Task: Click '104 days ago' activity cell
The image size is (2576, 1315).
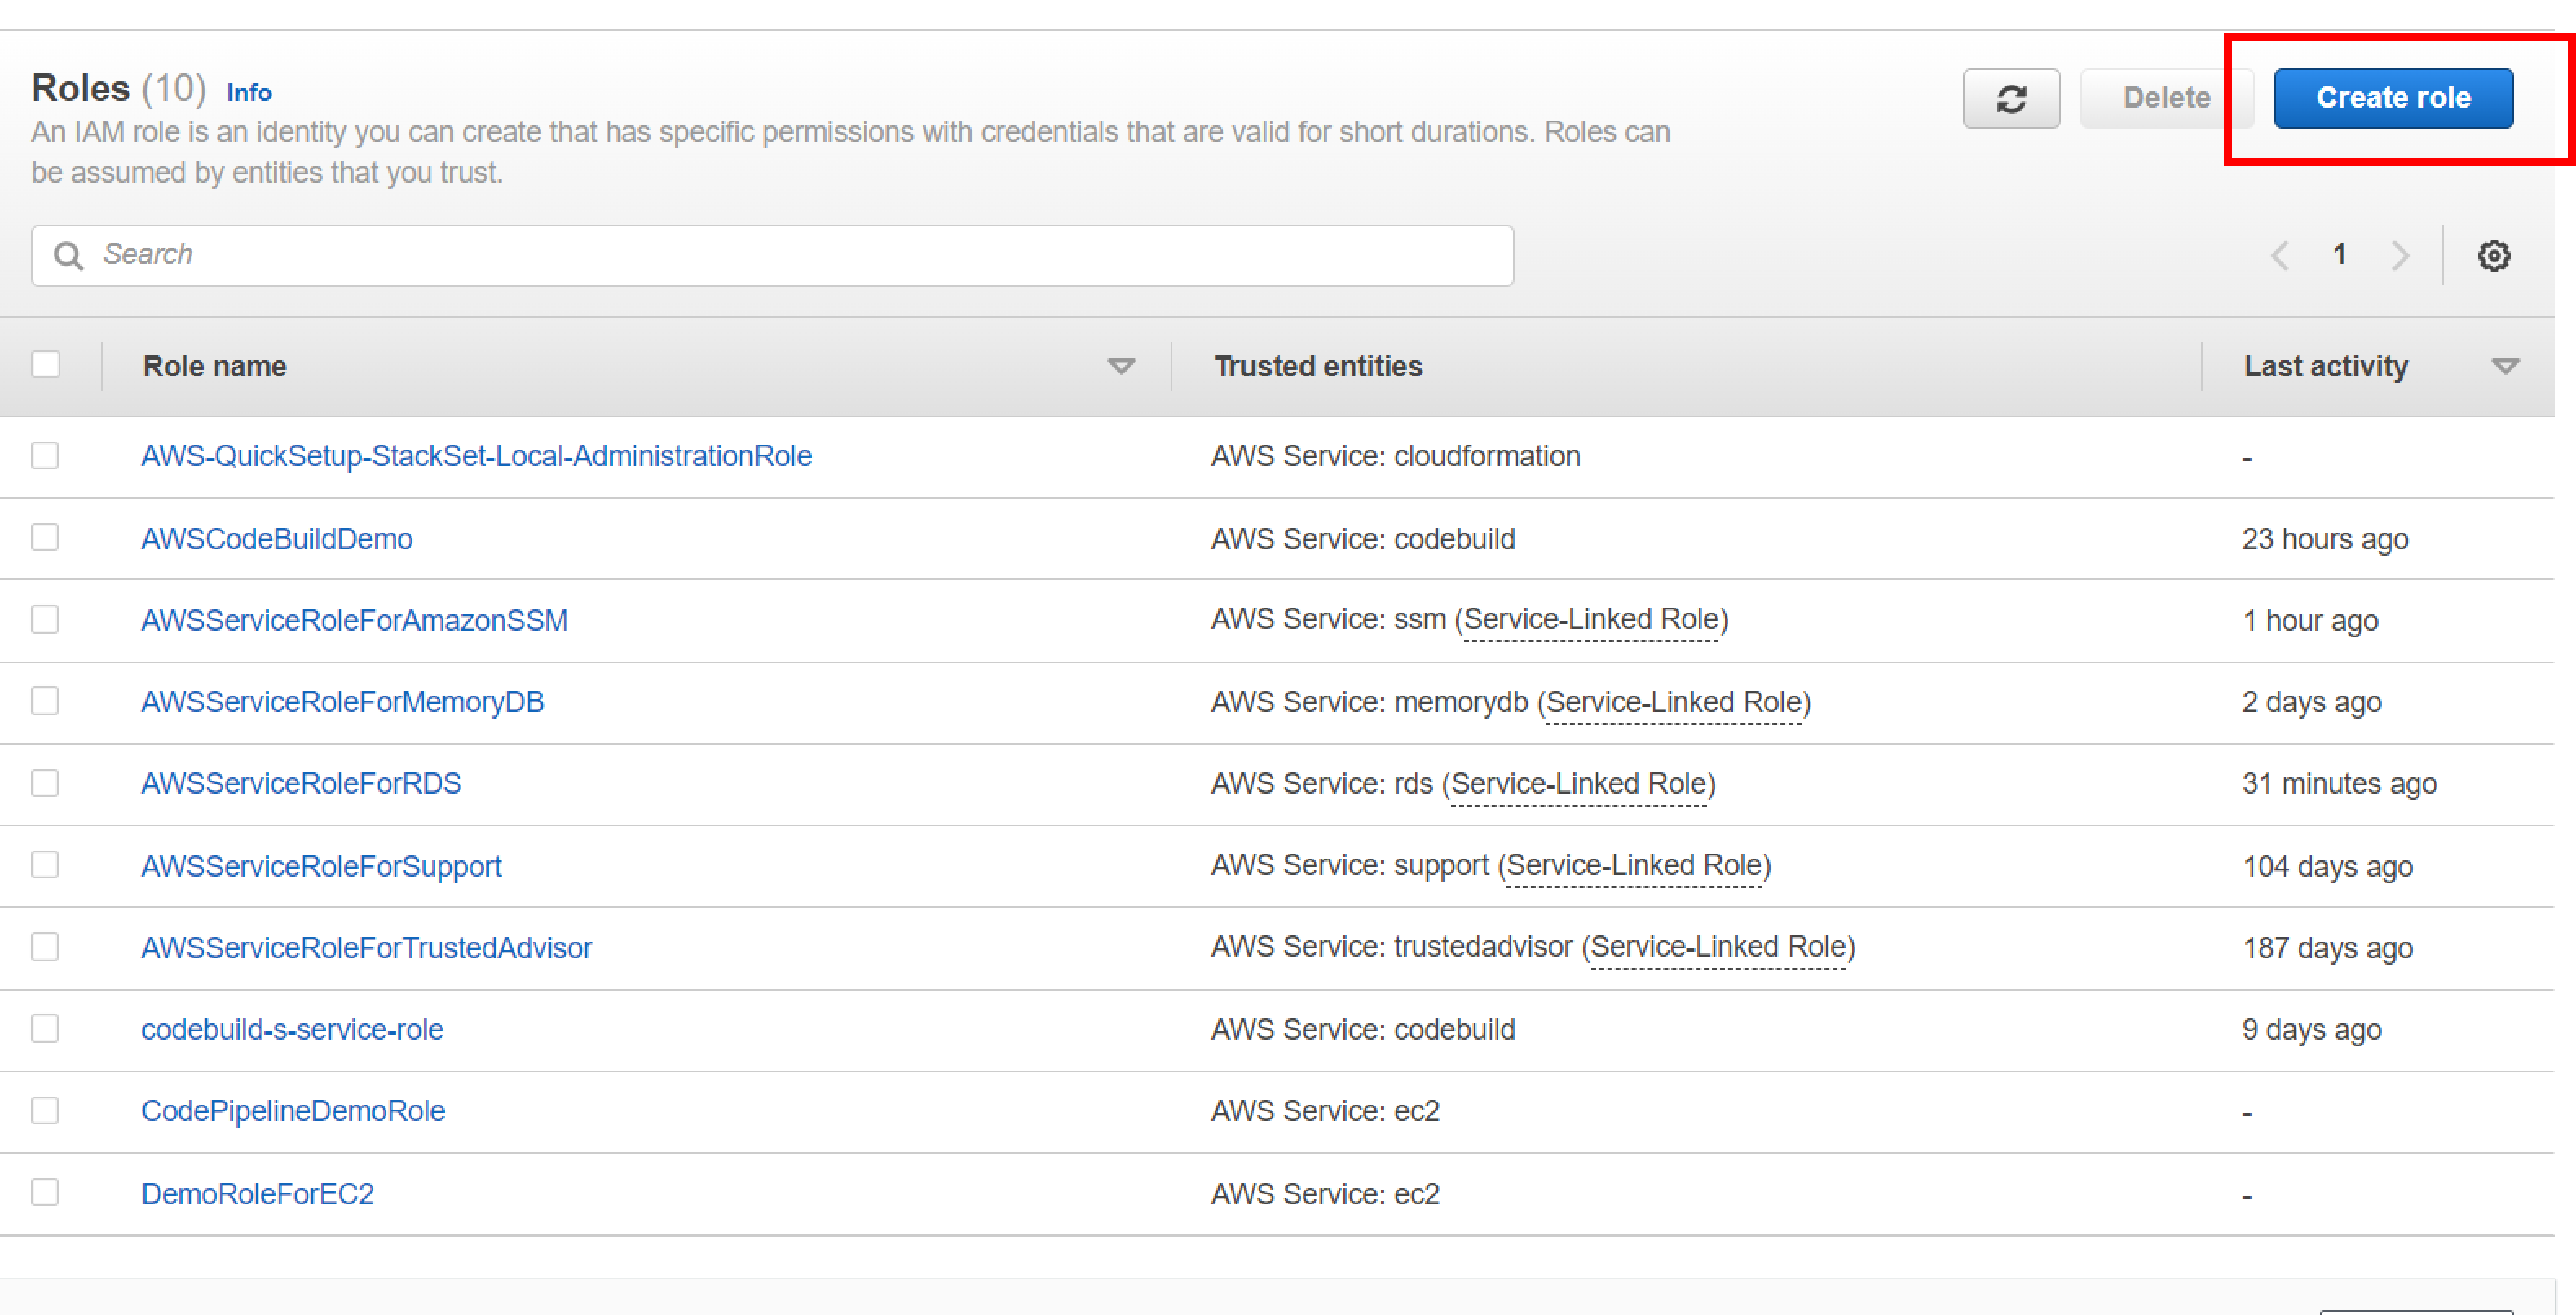Action: coord(2328,866)
